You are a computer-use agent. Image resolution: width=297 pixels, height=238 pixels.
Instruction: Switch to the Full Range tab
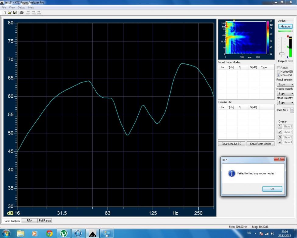pos(44,221)
